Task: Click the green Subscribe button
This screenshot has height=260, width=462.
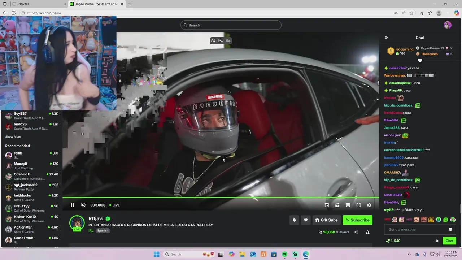Action: coord(357,220)
